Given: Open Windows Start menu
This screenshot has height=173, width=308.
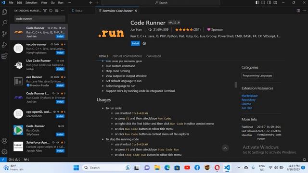Looking at the screenshot, I should click(x=76, y=168).
